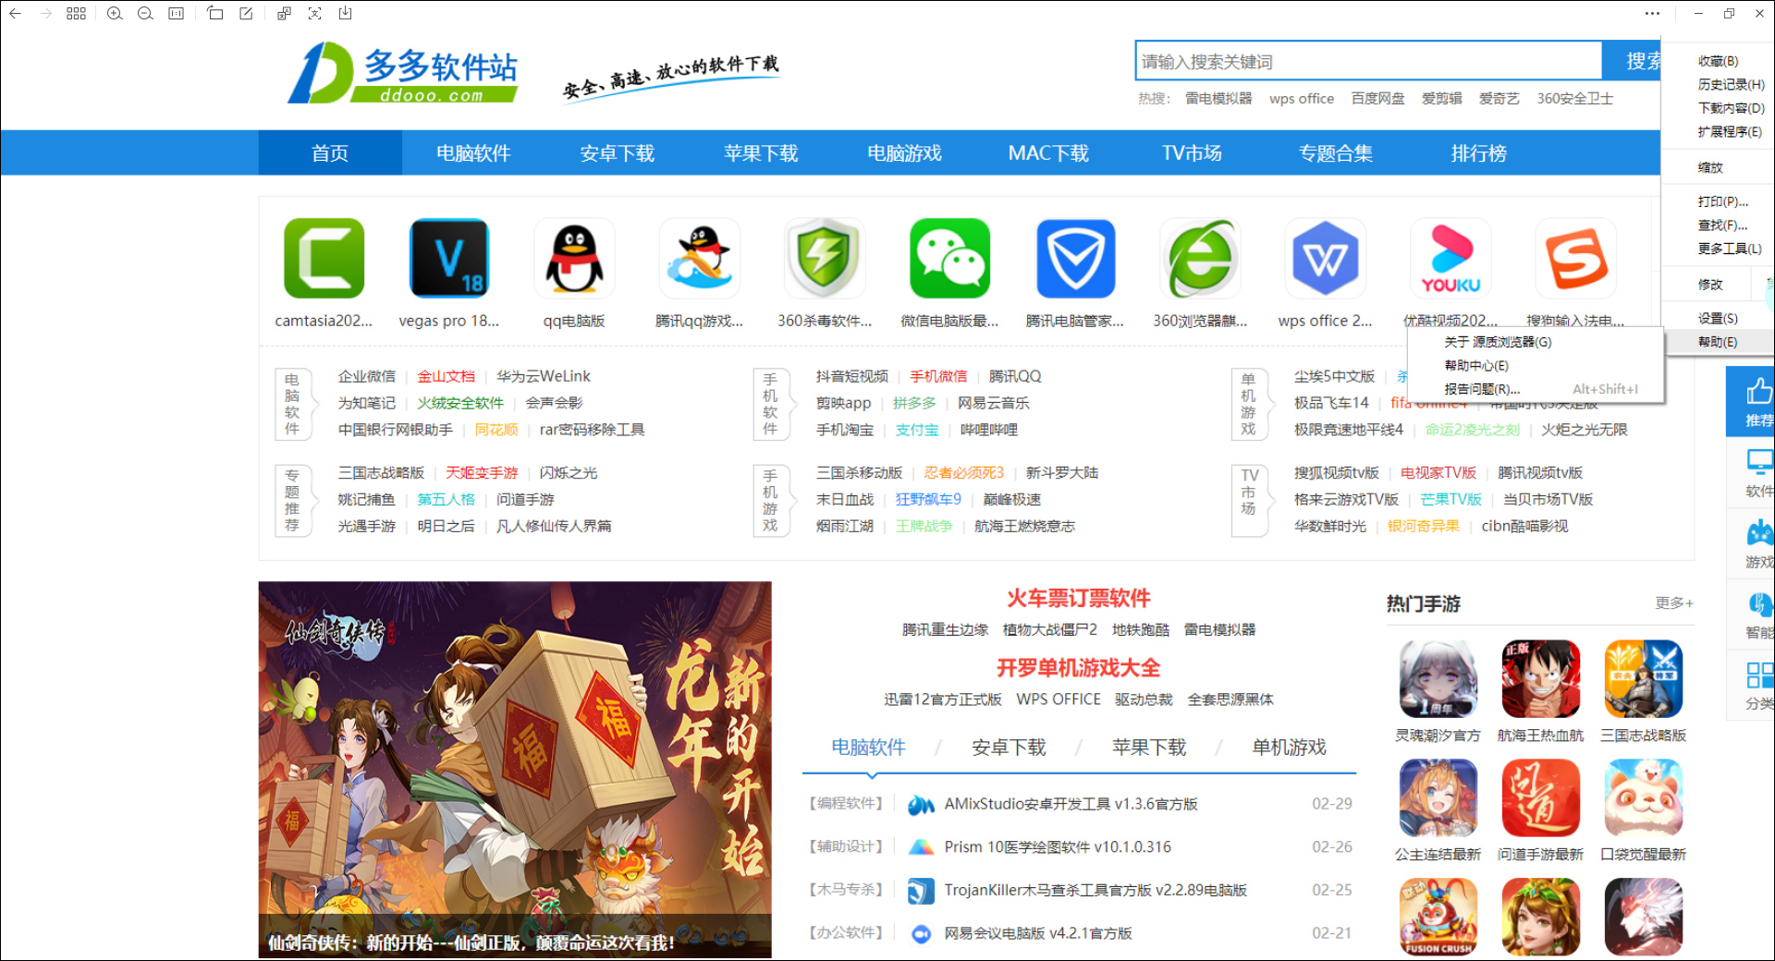Open the 三国志战略版 game icon
This screenshot has height=961, width=1775.
click(1643, 679)
